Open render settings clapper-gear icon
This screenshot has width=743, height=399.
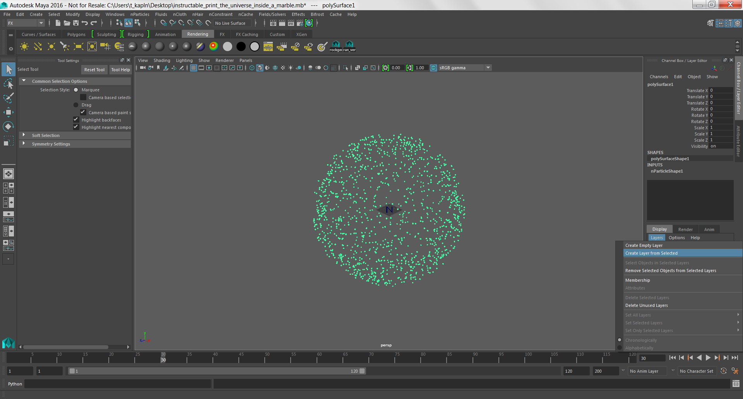(x=300, y=23)
